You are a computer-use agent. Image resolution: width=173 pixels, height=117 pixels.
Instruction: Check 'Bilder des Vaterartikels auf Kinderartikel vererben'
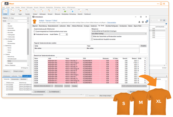click(92, 36)
